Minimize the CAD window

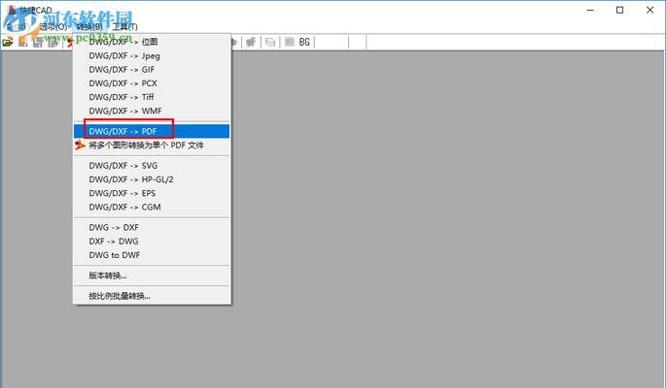[590, 10]
